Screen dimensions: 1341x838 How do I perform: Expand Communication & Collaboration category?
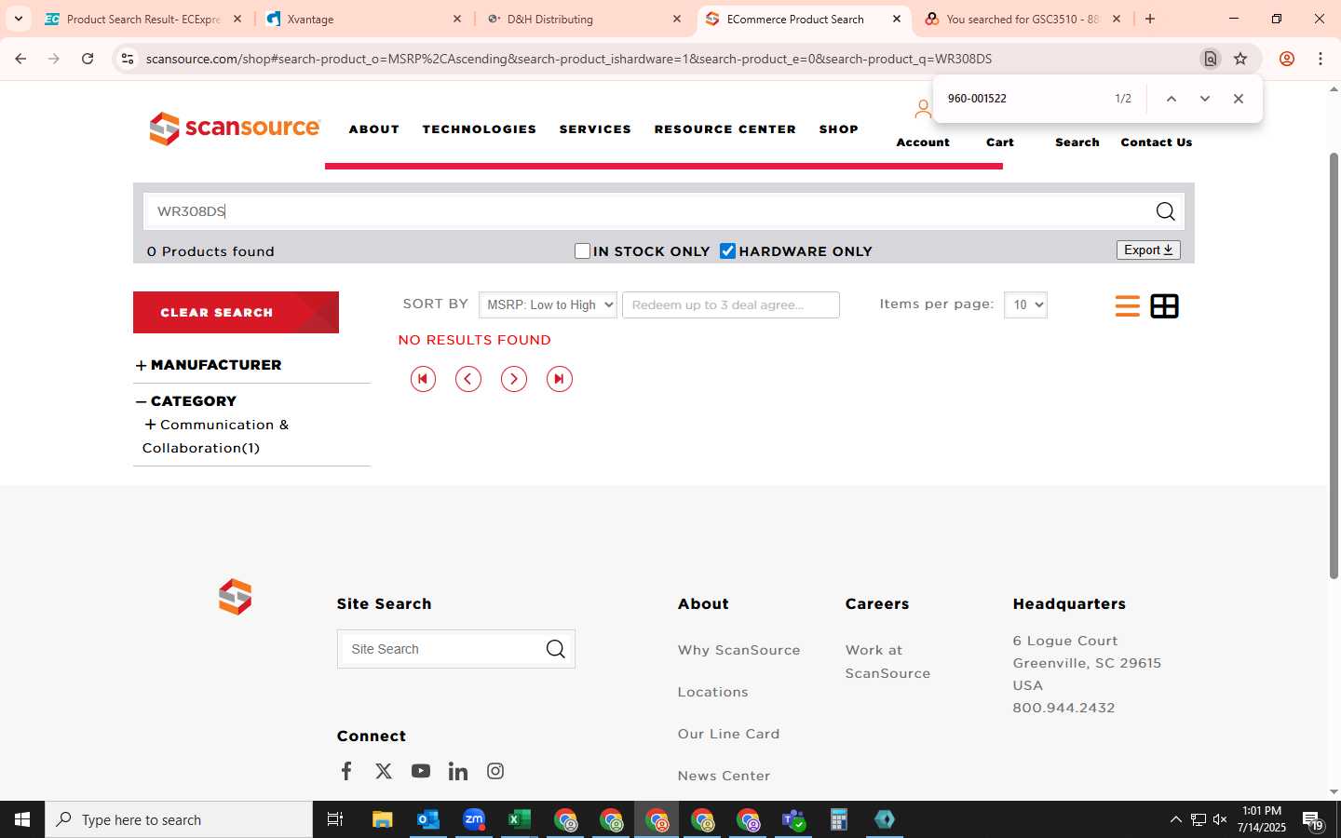click(x=150, y=425)
